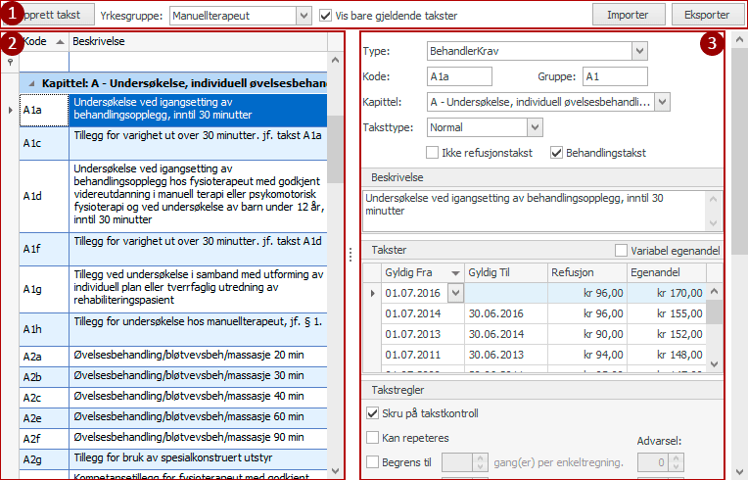Click the takst list scrollbar thumb

click(336, 149)
